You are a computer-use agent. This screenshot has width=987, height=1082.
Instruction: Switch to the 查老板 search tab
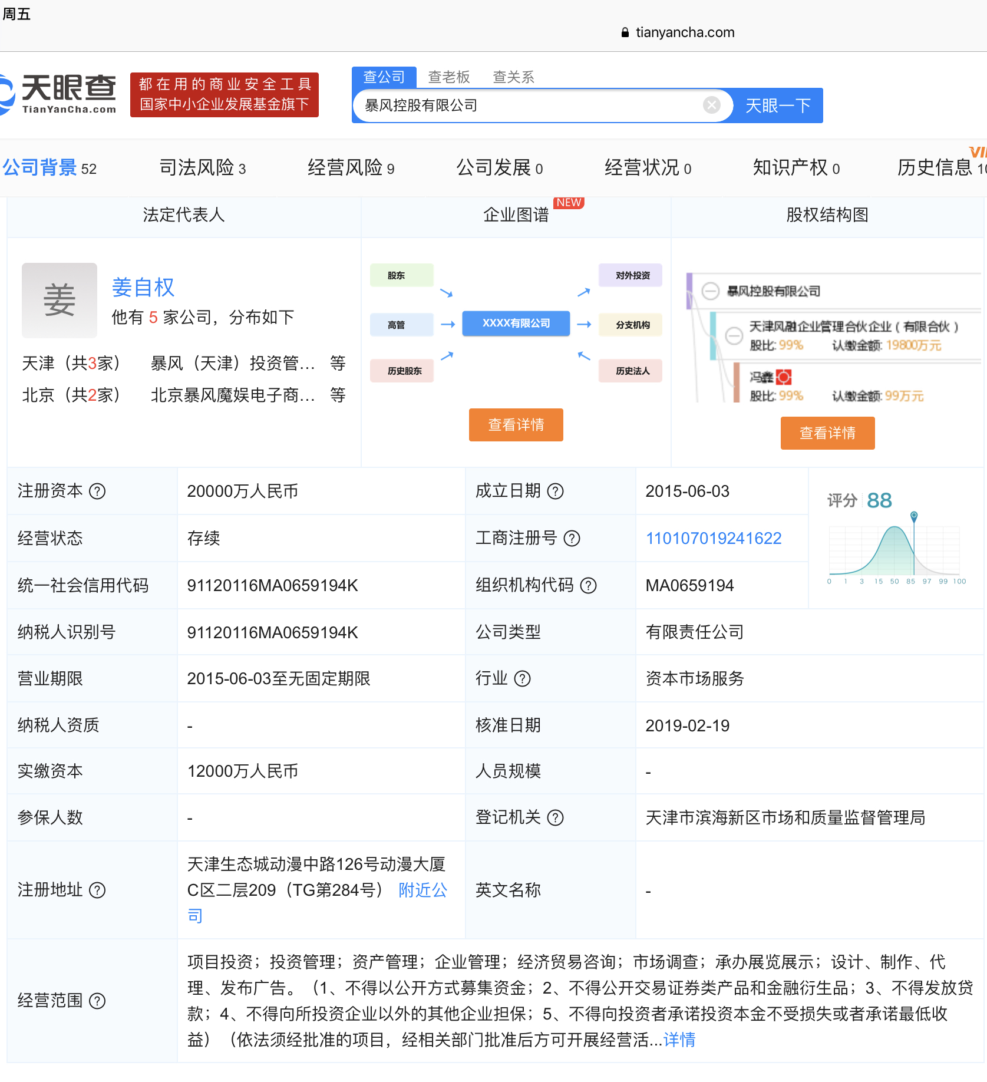[449, 77]
